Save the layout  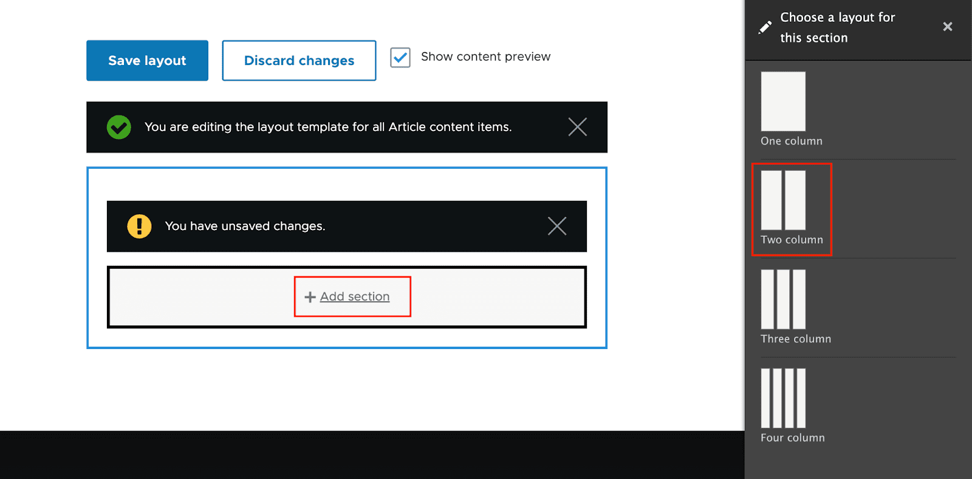point(147,61)
